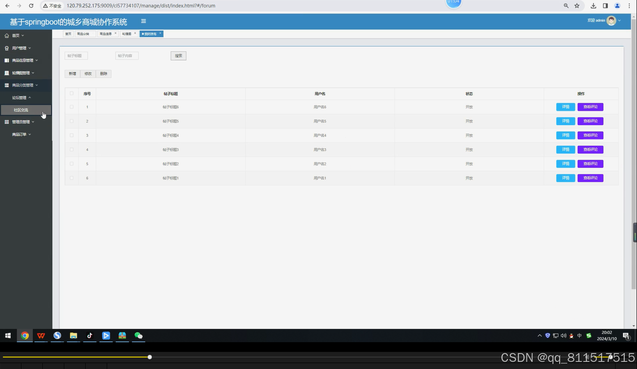Image resolution: width=637 pixels, height=369 pixels.
Task: Click the 商品信息管理 book icon in sidebar
Action: tap(7, 60)
